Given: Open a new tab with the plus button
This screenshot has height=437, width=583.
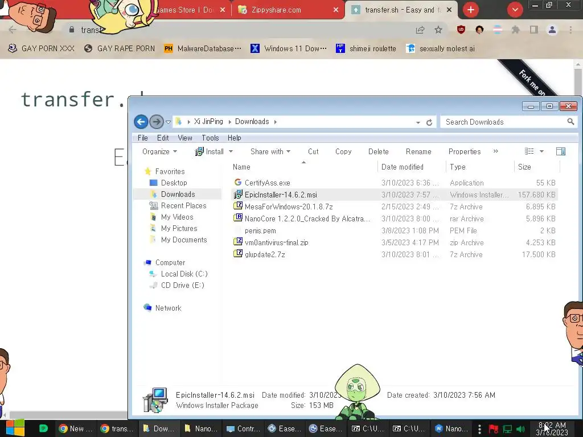Looking at the screenshot, I should pyautogui.click(x=471, y=10).
